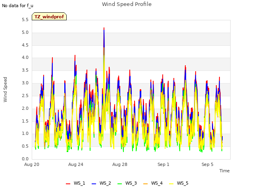Click the Wind Speed y-axis label
This screenshot has width=254, height=191.
point(5,90)
